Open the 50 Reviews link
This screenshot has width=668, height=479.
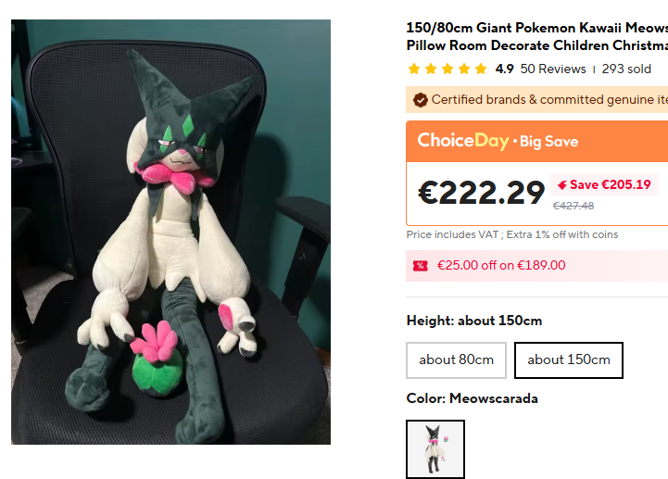(553, 69)
